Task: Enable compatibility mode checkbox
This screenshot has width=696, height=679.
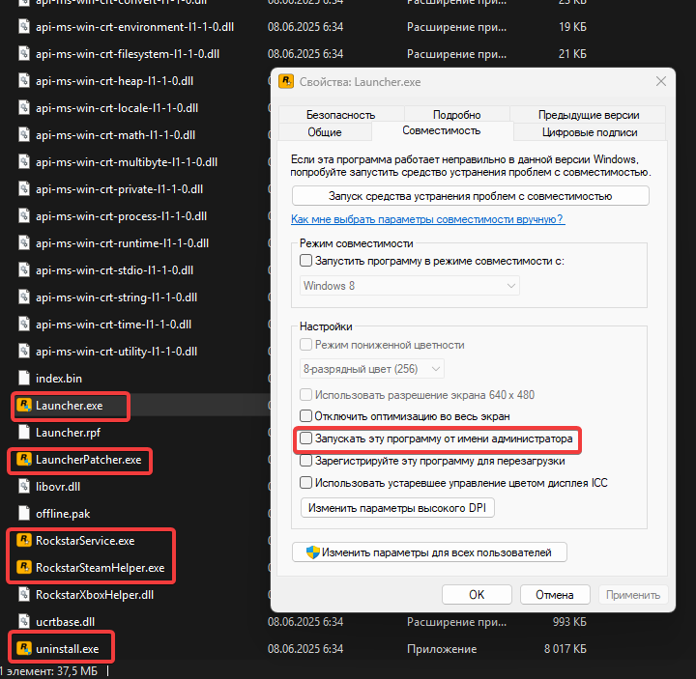Action: pyautogui.click(x=305, y=261)
